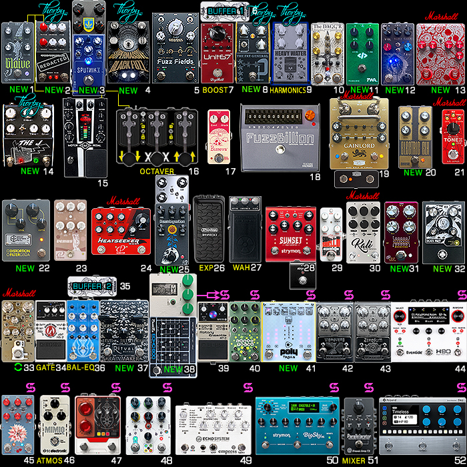Image resolution: width=467 pixels, height=467 pixels.
Task: Select the small pink pedal numbered 17
Action: [x=219, y=137]
